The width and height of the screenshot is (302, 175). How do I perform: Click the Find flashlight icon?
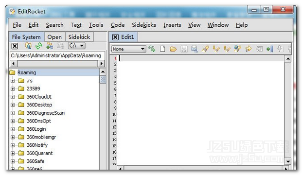click(205, 49)
